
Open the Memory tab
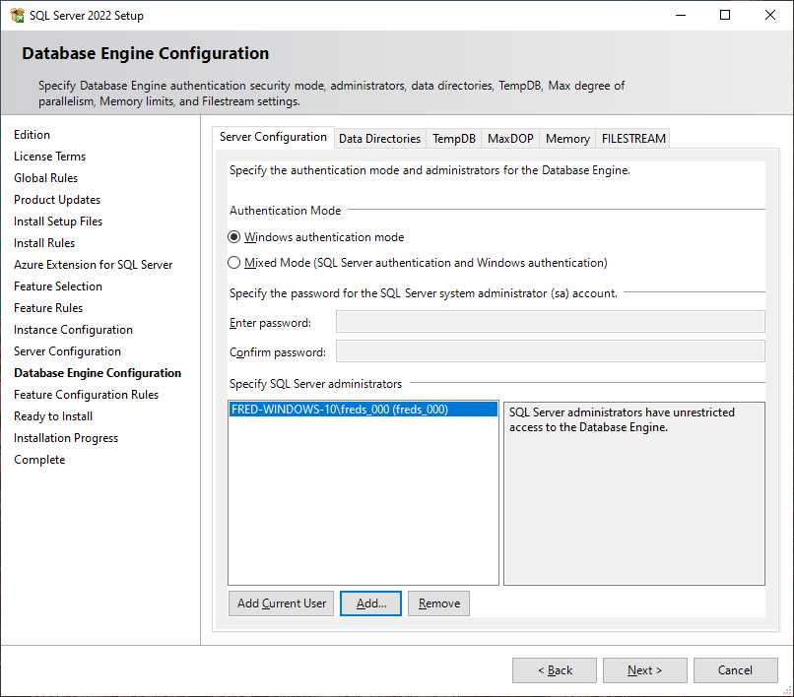pyautogui.click(x=566, y=138)
